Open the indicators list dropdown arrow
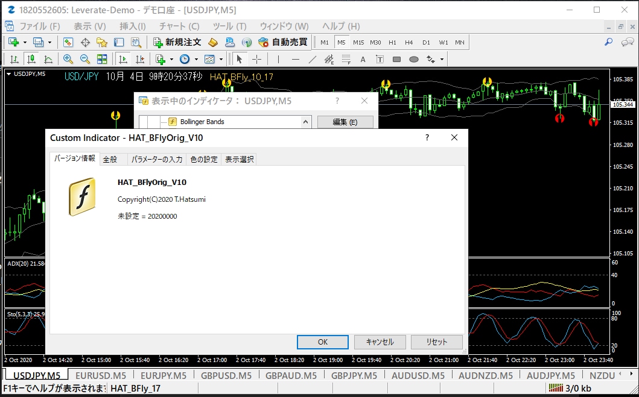The height and width of the screenshot is (397, 639). (x=171, y=60)
